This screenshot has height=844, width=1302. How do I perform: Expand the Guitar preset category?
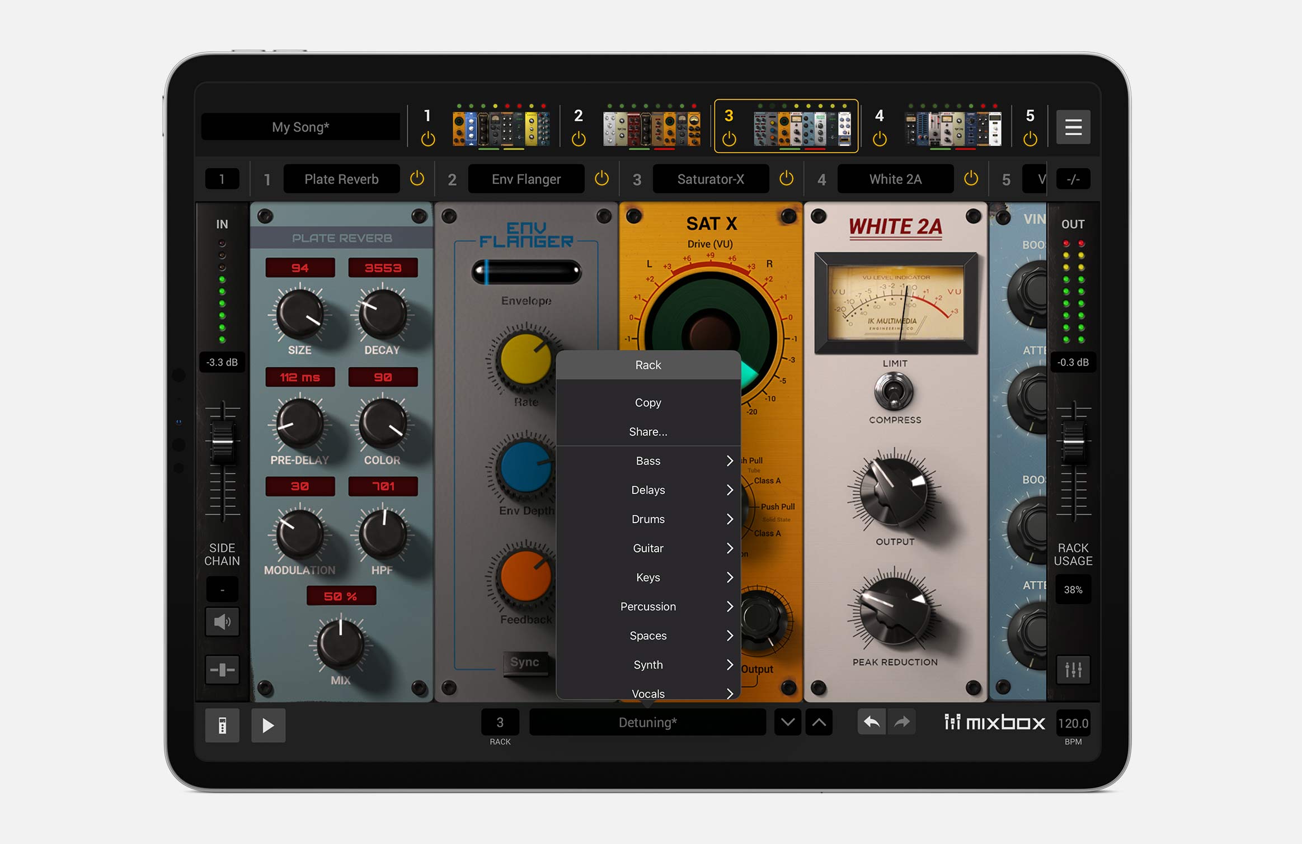pos(648,548)
